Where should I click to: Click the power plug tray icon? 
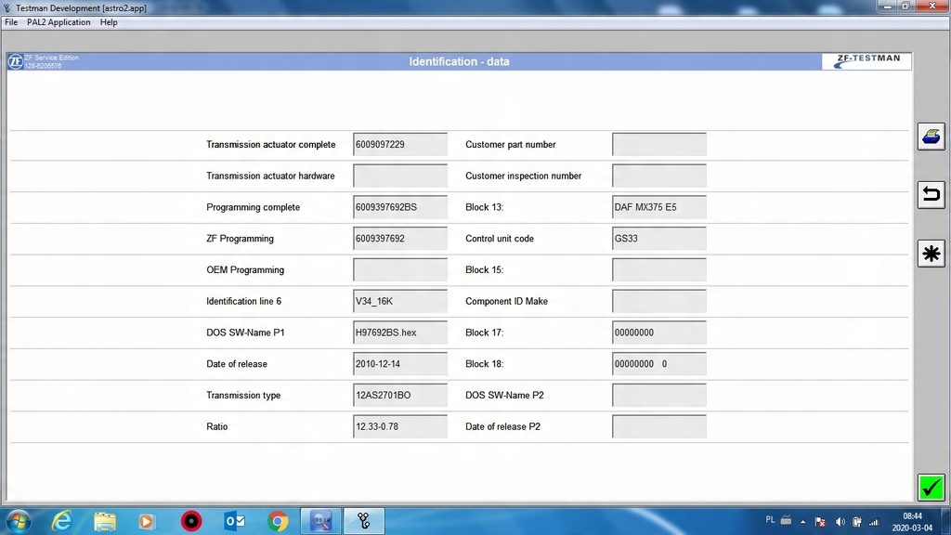(x=857, y=522)
